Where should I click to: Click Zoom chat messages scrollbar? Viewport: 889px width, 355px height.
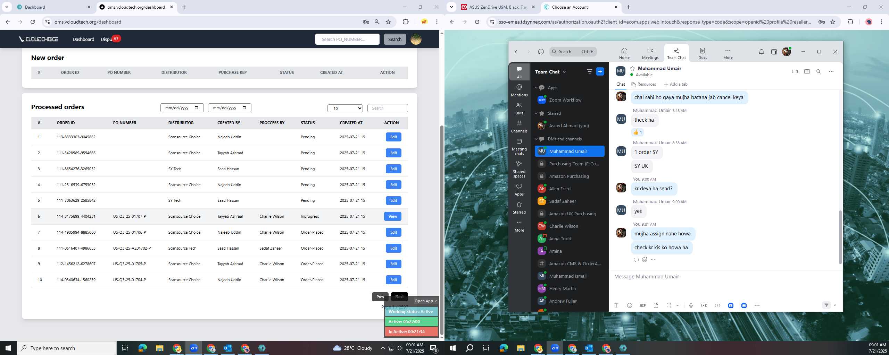coord(840,237)
